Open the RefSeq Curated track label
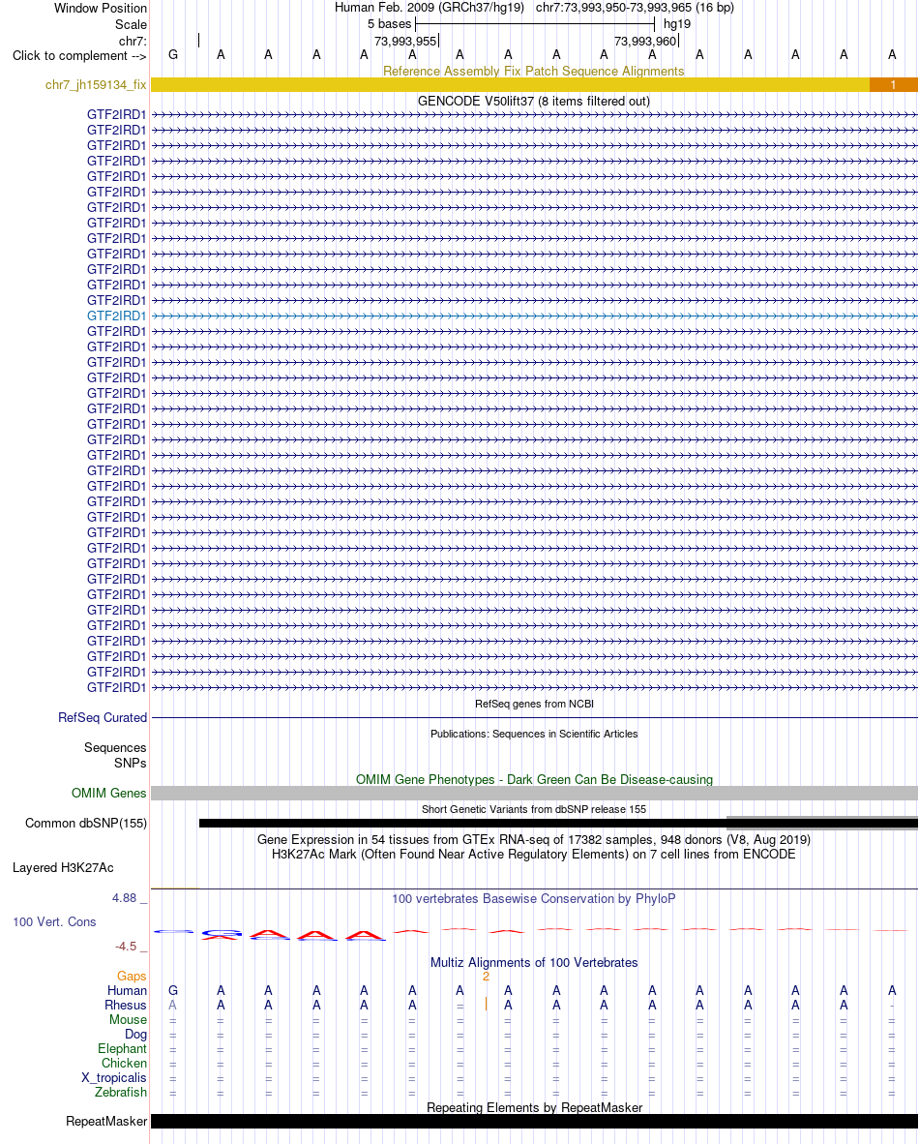 tap(103, 718)
